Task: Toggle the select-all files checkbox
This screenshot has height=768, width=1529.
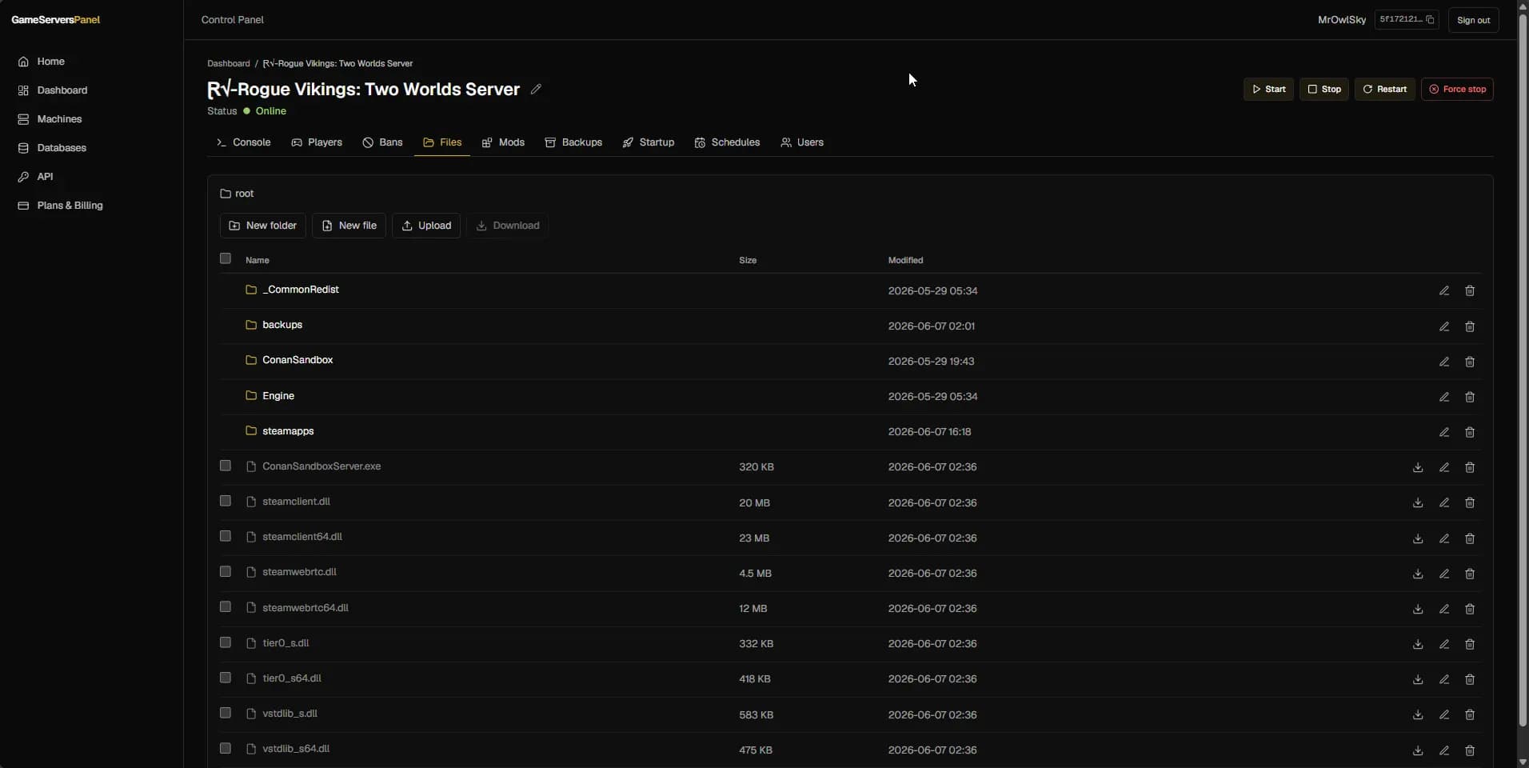Action: (x=226, y=258)
